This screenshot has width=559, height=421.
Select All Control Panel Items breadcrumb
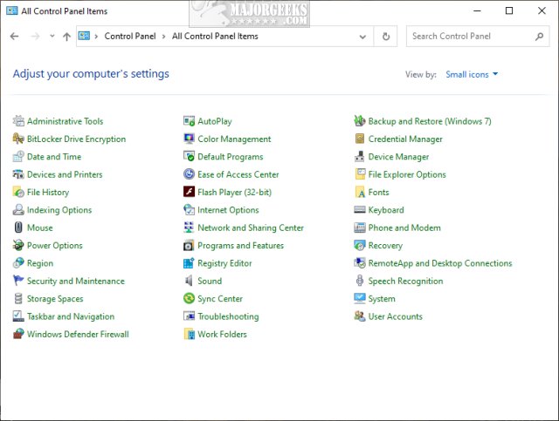click(215, 37)
